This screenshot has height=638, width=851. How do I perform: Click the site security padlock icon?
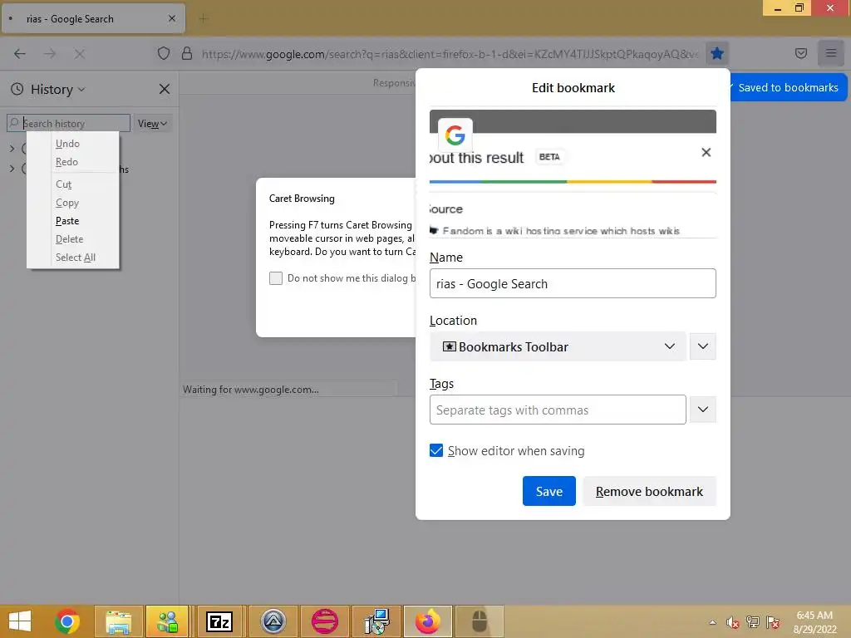tap(187, 53)
